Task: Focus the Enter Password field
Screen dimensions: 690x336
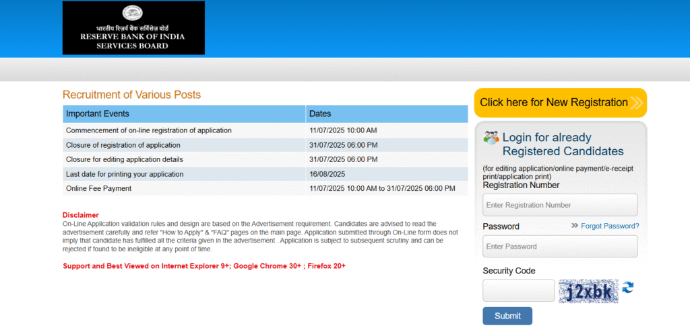Action: [560, 247]
